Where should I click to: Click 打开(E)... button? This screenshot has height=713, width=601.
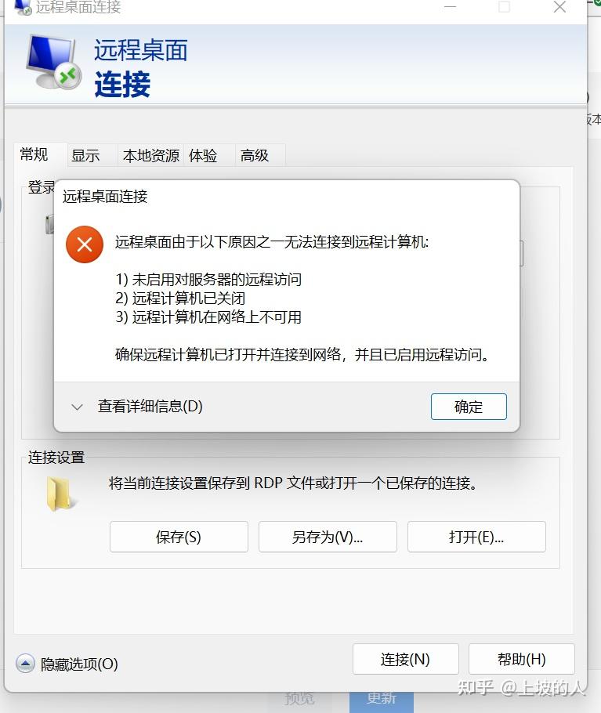tap(476, 537)
